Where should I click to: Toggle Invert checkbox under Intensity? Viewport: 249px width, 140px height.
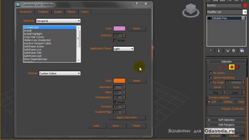coord(115,40)
